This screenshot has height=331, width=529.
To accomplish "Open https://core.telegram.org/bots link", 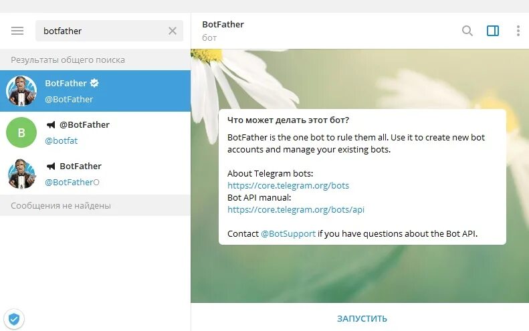I will tap(288, 186).
